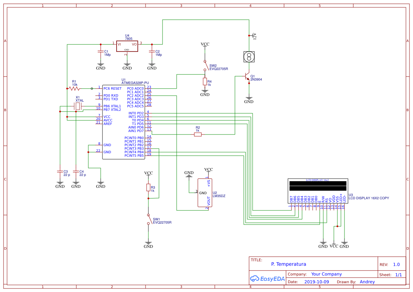
Task: Select the LM35DZ sensor U2 body
Action: [x=205, y=193]
